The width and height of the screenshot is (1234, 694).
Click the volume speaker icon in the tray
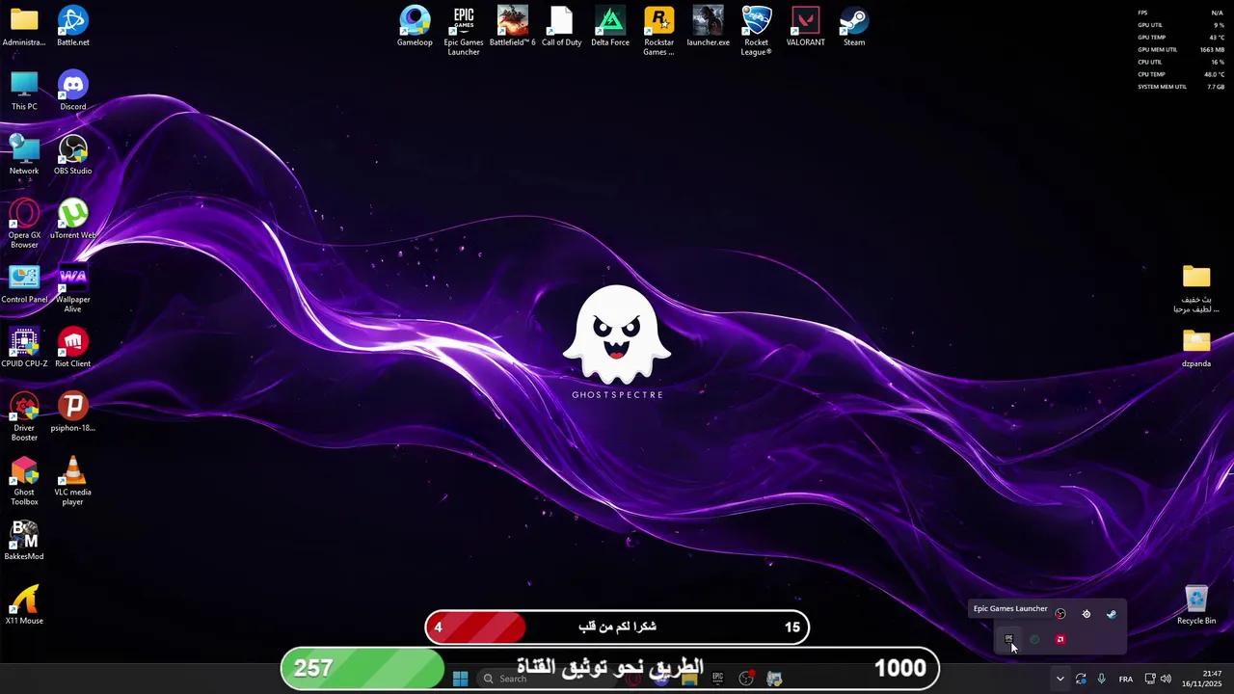click(1166, 679)
